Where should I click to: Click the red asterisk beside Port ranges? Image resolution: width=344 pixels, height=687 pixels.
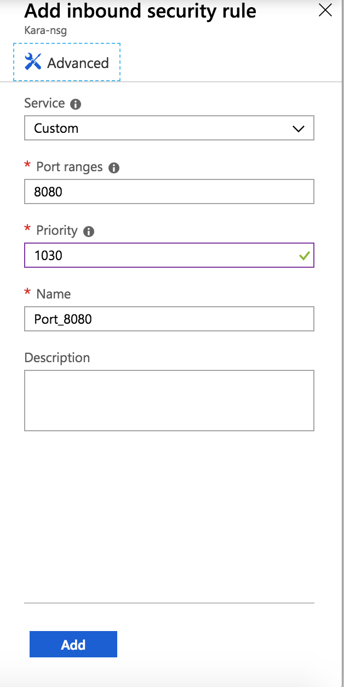click(27, 166)
